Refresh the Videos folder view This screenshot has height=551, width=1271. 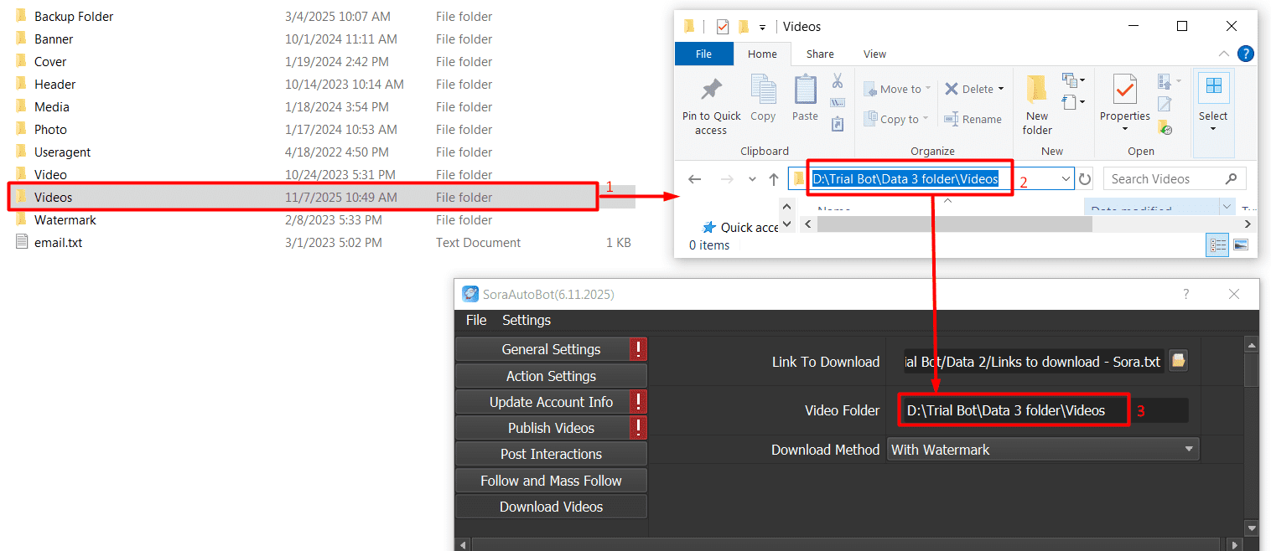pyautogui.click(x=1084, y=178)
